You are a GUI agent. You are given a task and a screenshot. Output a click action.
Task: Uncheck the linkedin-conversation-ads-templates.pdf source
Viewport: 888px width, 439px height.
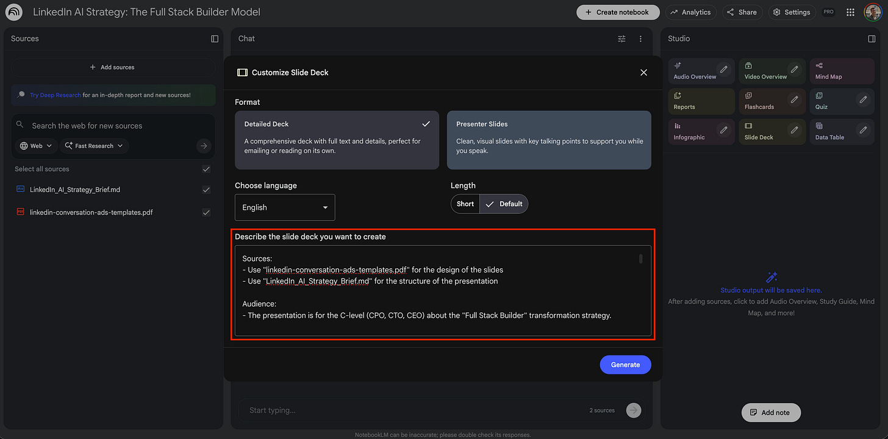[x=206, y=212]
